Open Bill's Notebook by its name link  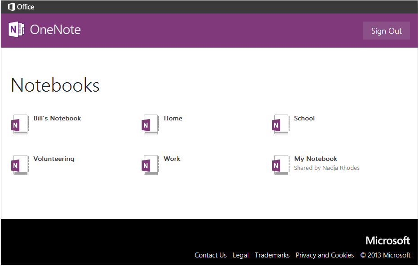pos(57,118)
